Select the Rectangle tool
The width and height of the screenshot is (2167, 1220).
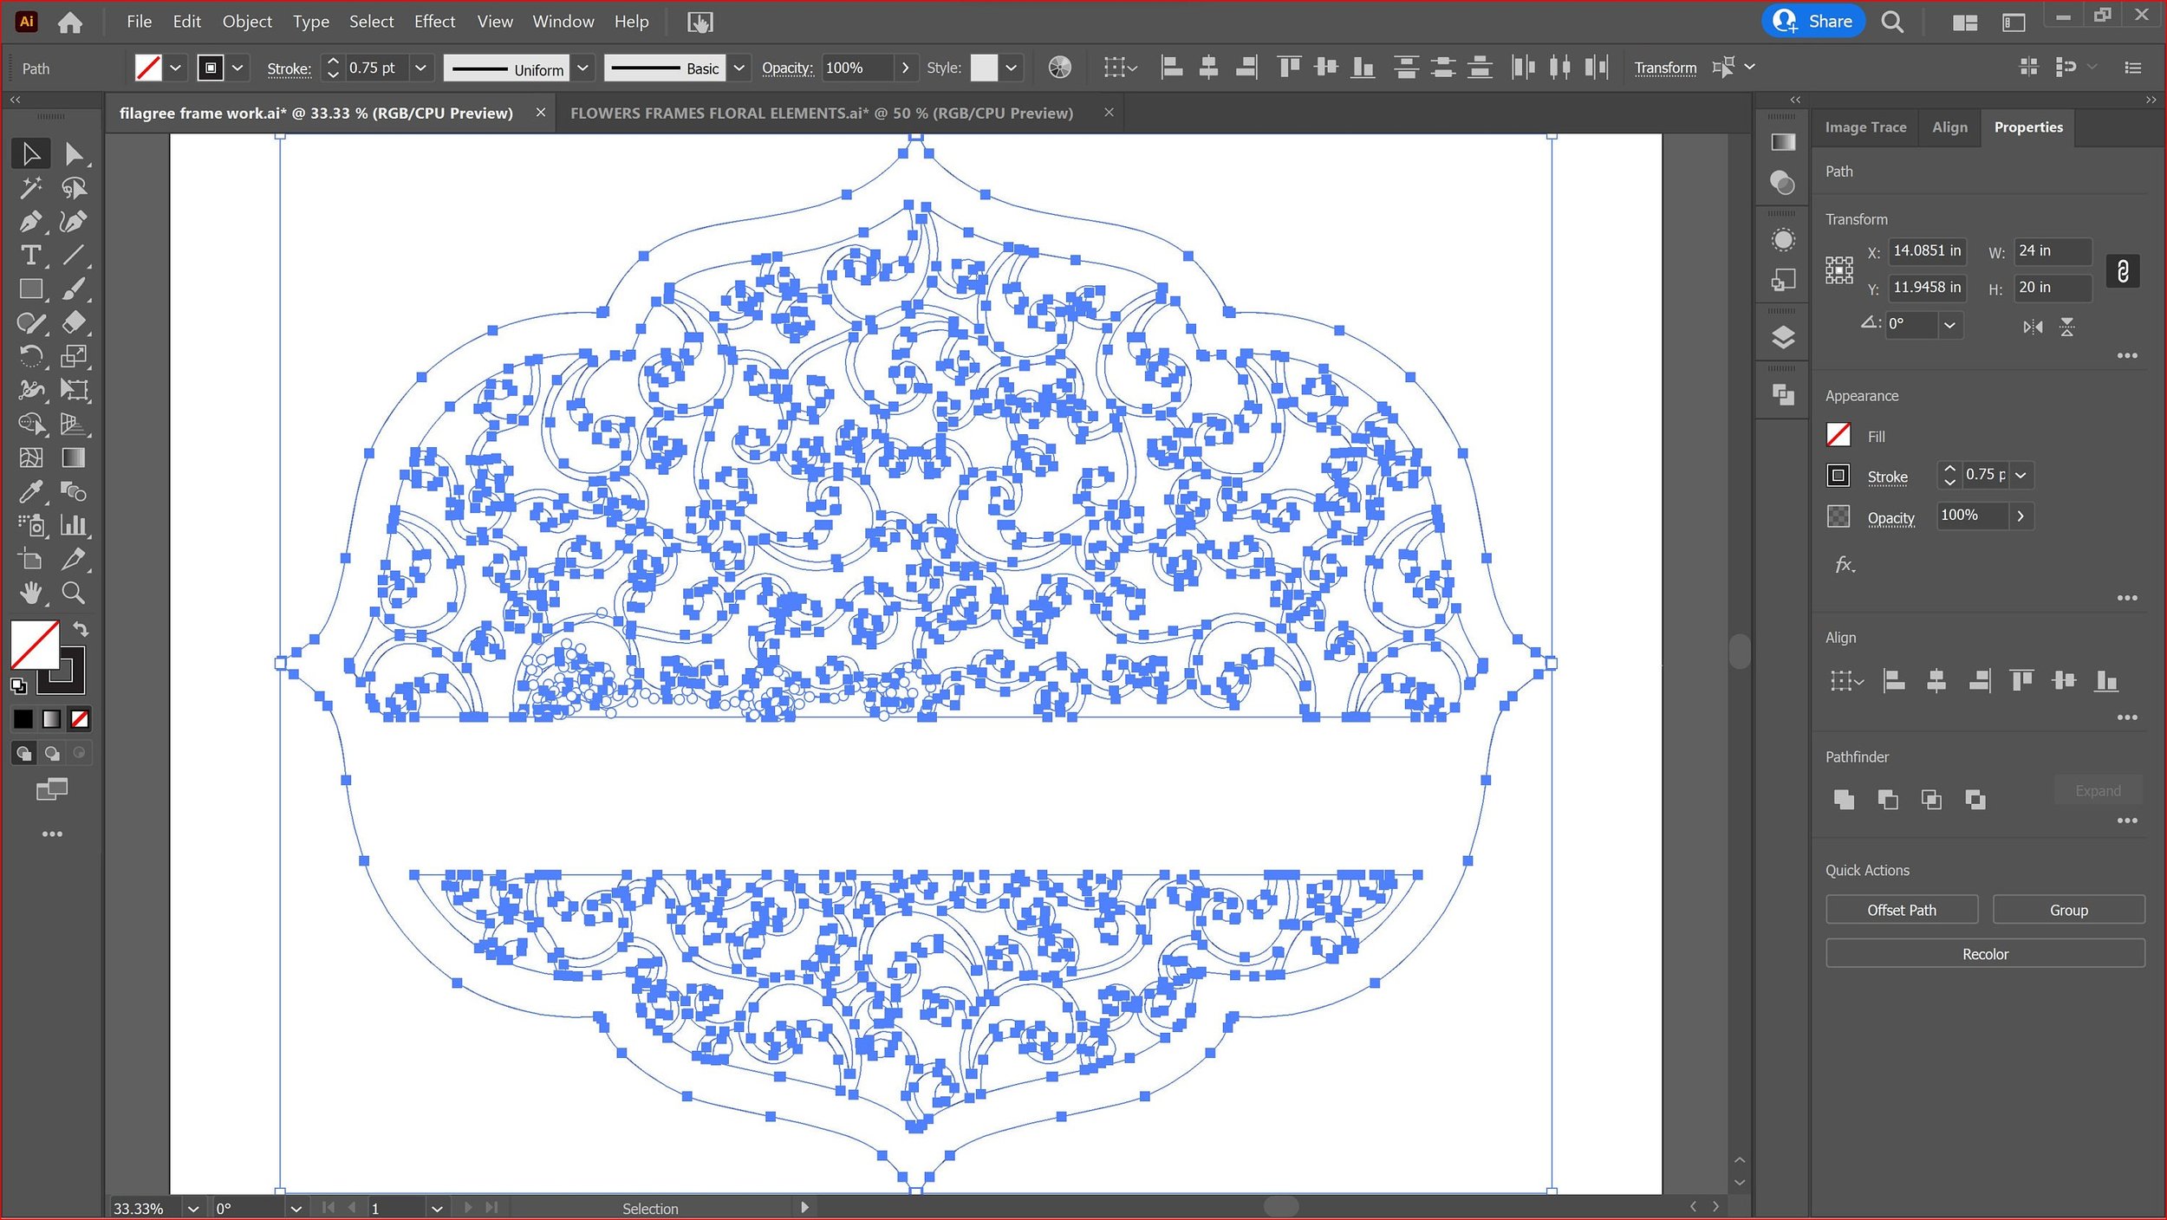(31, 289)
